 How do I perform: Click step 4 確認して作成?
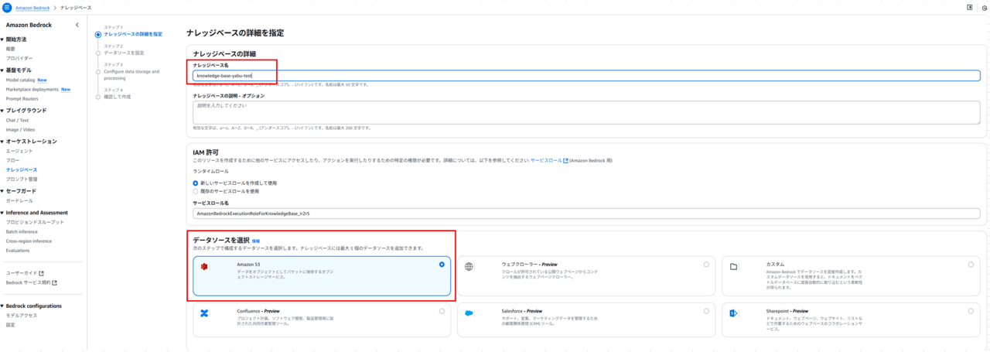click(118, 97)
